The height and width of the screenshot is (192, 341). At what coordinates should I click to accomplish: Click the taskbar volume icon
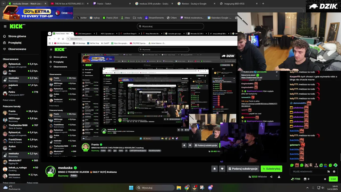coord(323,188)
